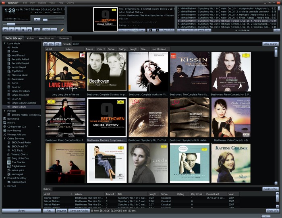282x218 pixels.
Task: Start playback with the Play button
Action: pyautogui.click(x=11, y=30)
